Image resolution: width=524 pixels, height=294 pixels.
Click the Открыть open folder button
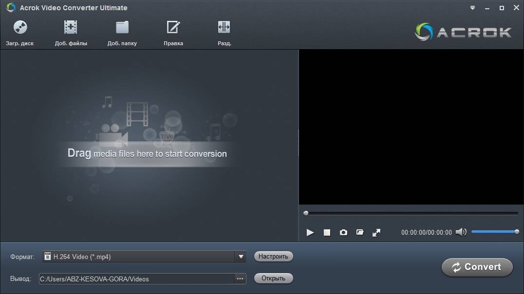(273, 278)
